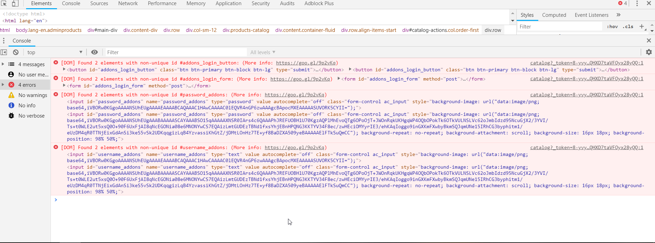Create a live expression with the eye icon
This screenshot has width=655, height=243.
[94, 52]
